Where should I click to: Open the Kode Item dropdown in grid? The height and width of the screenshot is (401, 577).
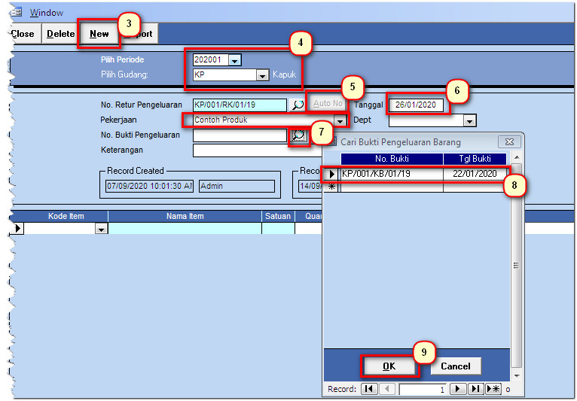click(x=101, y=229)
